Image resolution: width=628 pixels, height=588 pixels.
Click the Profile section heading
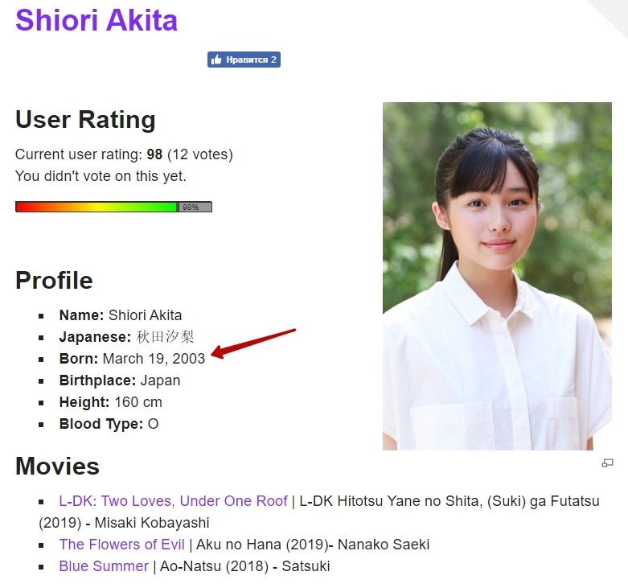point(54,281)
